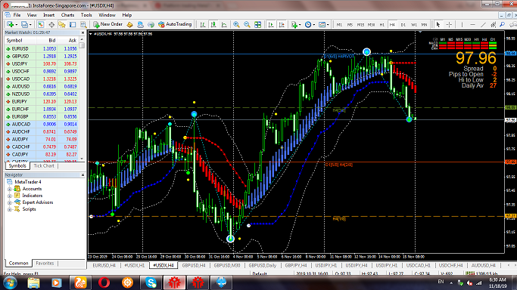Viewport: 517px width, 290px height.
Task: Open the Strategy Tester toolbar icon
Action: coord(83,25)
